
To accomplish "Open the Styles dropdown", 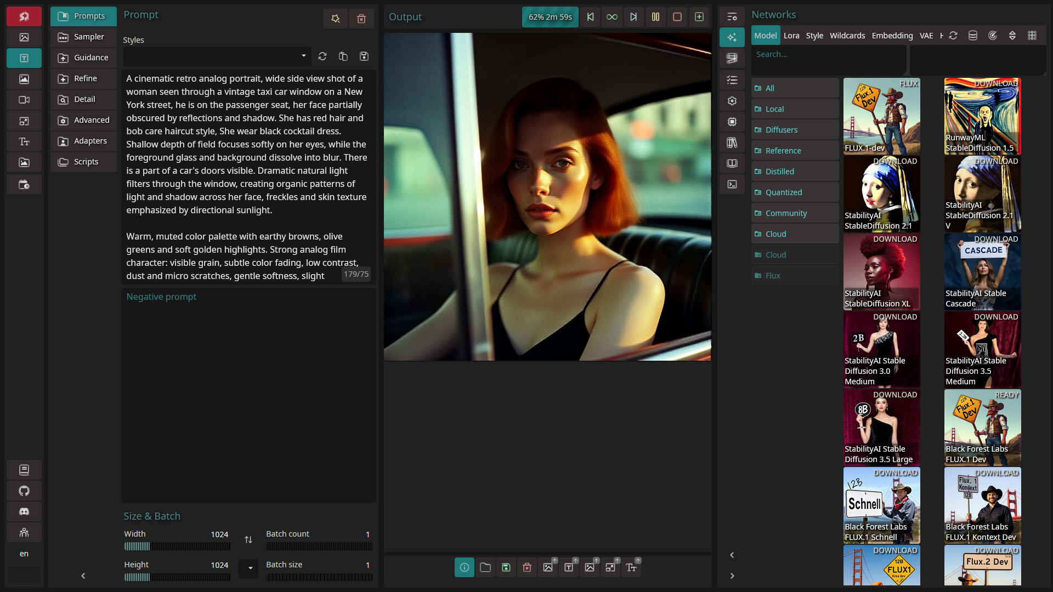I will 217,56.
